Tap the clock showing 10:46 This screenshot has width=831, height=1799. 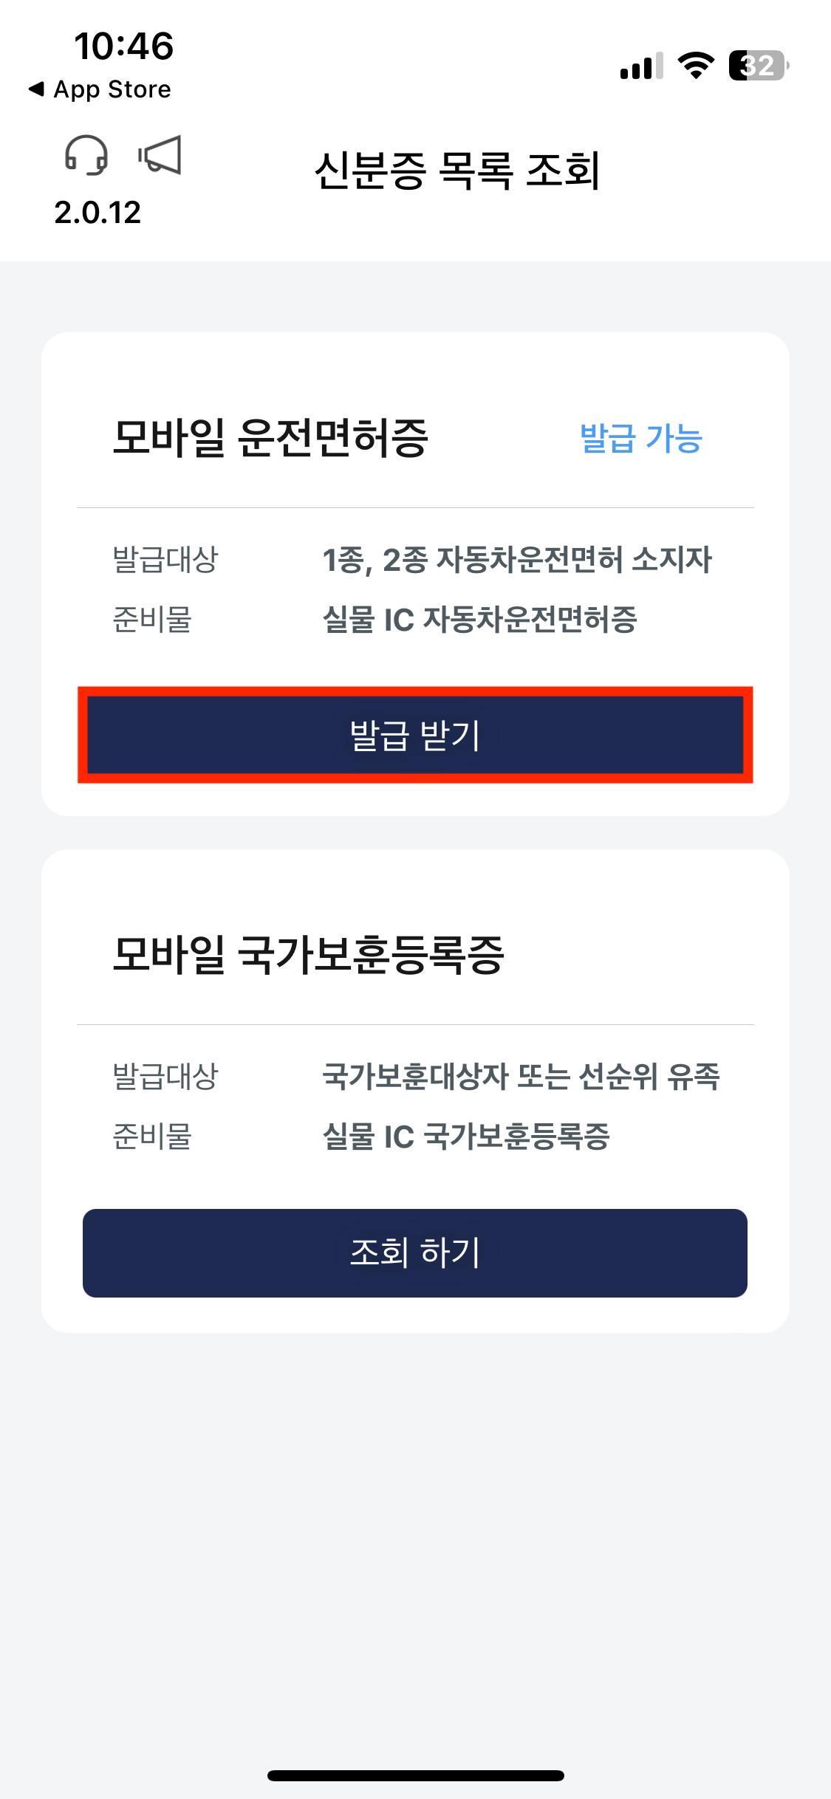click(124, 47)
